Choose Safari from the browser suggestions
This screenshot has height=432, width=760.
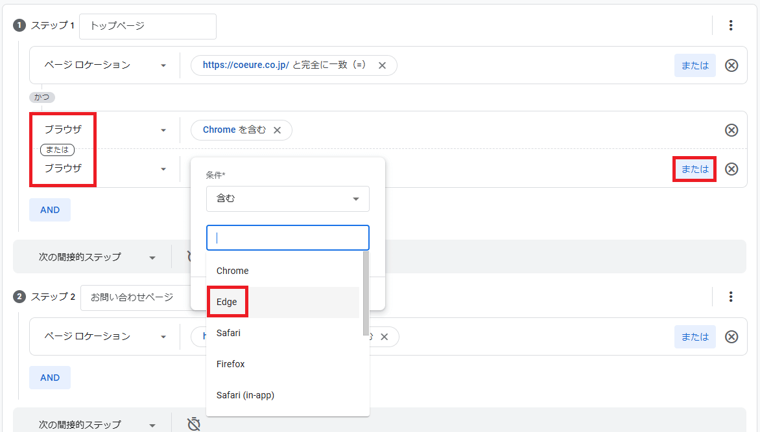tap(228, 333)
